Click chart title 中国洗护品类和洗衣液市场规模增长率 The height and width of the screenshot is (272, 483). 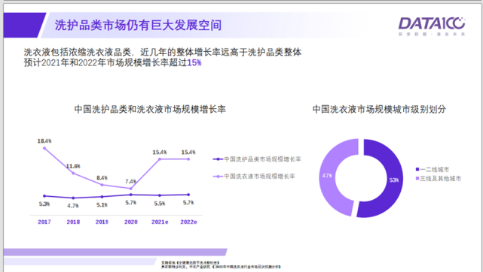coord(150,109)
